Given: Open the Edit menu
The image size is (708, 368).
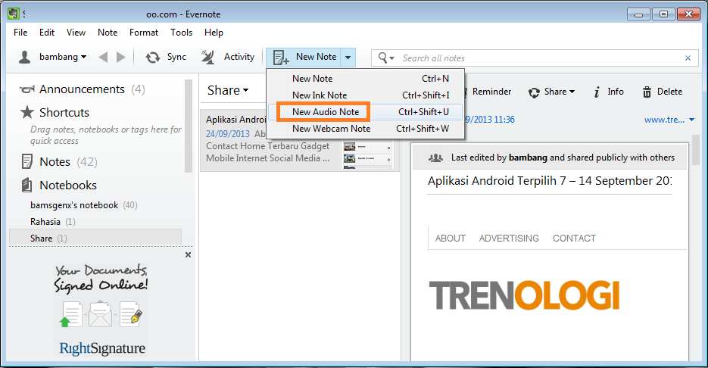Looking at the screenshot, I should coord(47,33).
